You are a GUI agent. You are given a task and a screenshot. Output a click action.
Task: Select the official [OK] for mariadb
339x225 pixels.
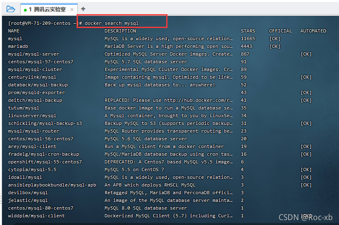275,46
